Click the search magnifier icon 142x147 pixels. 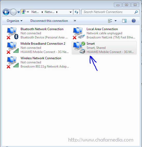pos(136,12)
